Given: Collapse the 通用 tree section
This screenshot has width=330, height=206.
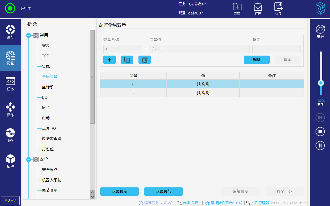Looking at the screenshot, I should tap(29, 35).
